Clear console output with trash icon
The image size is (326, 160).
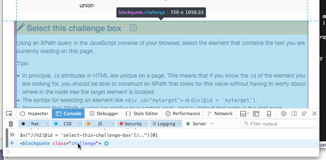click(x=11, y=124)
